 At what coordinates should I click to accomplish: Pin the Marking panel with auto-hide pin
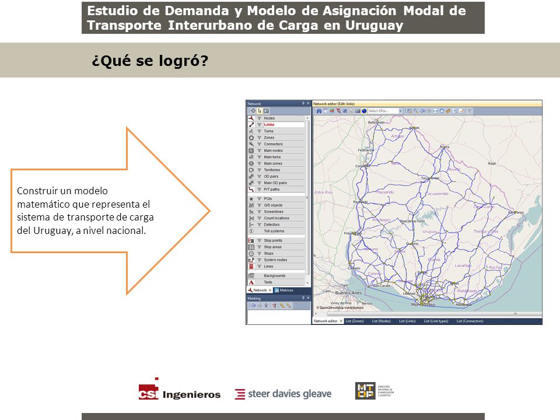(x=303, y=298)
